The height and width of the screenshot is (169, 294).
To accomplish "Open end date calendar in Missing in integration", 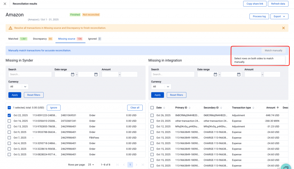I will (239, 74).
